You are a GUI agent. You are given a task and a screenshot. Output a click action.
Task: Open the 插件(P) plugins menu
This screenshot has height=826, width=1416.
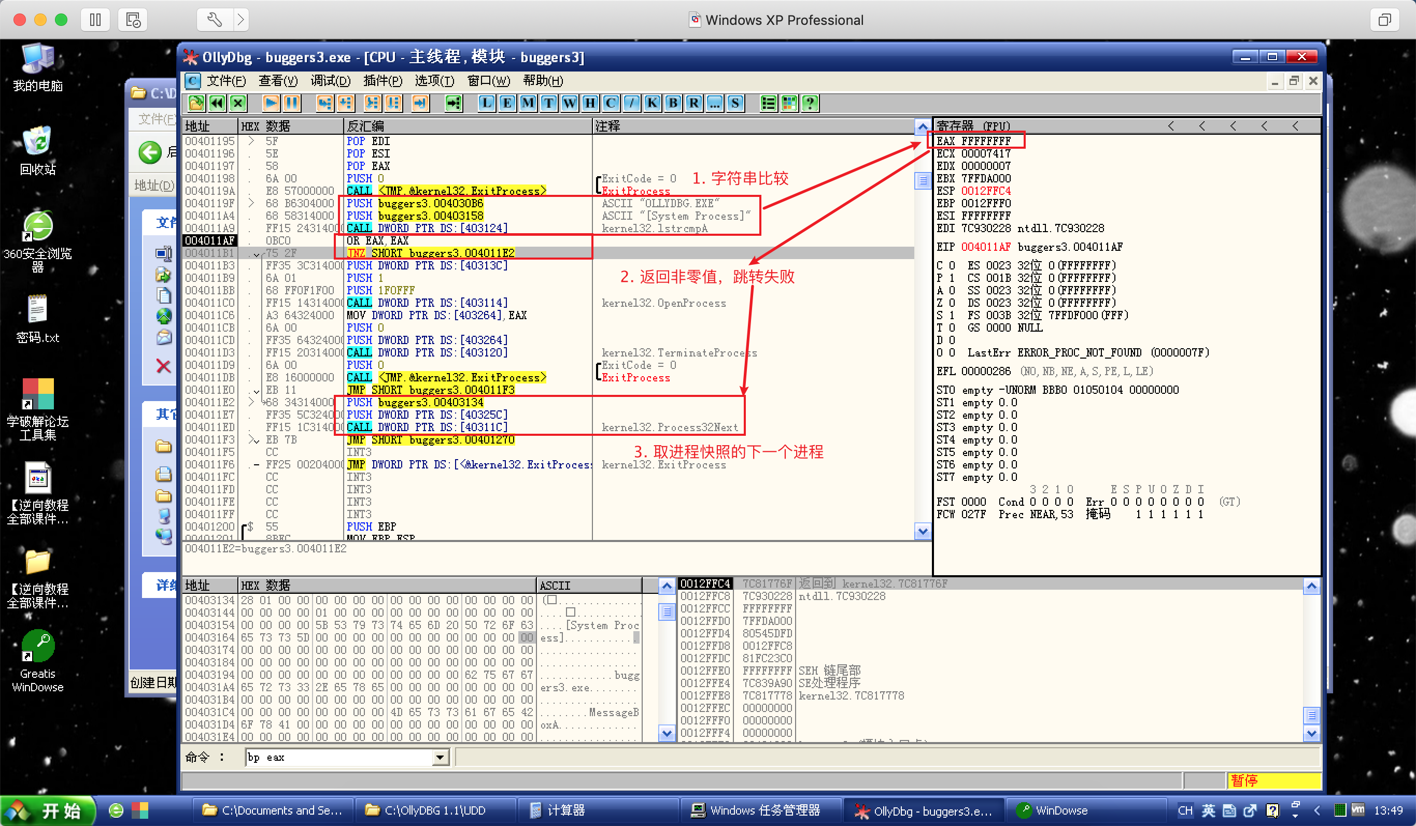click(x=382, y=81)
